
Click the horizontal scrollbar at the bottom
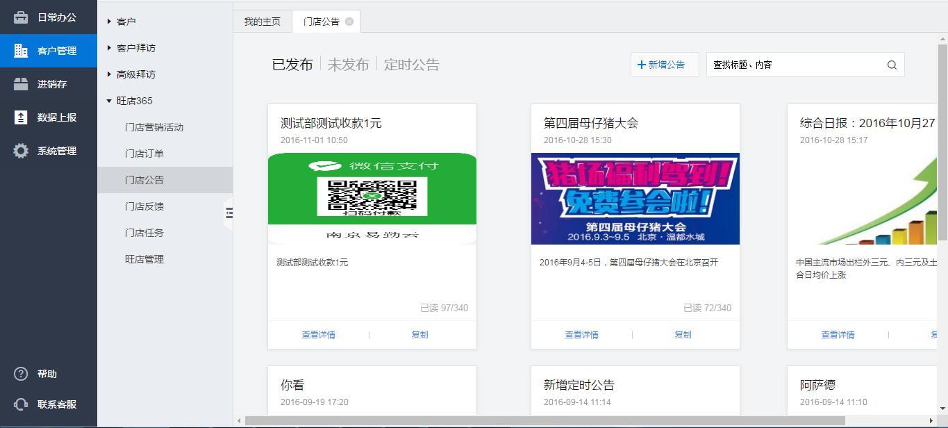544,420
